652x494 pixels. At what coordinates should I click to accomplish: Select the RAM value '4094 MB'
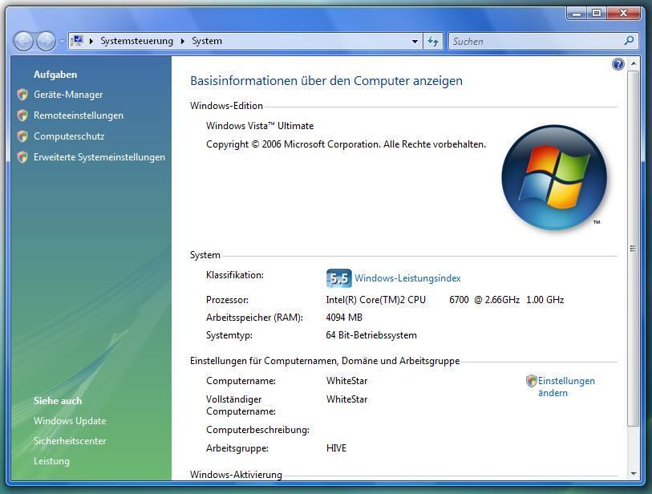pyautogui.click(x=344, y=318)
